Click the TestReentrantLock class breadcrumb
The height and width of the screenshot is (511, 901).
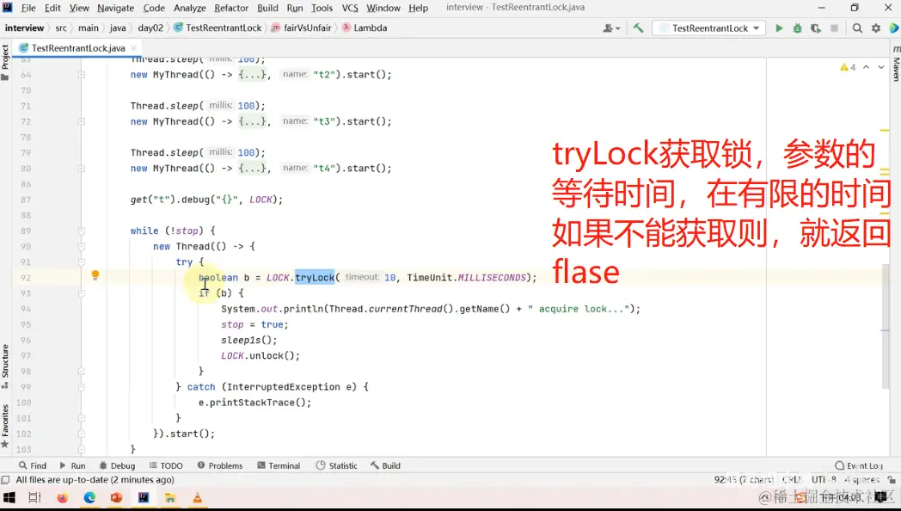(218, 28)
